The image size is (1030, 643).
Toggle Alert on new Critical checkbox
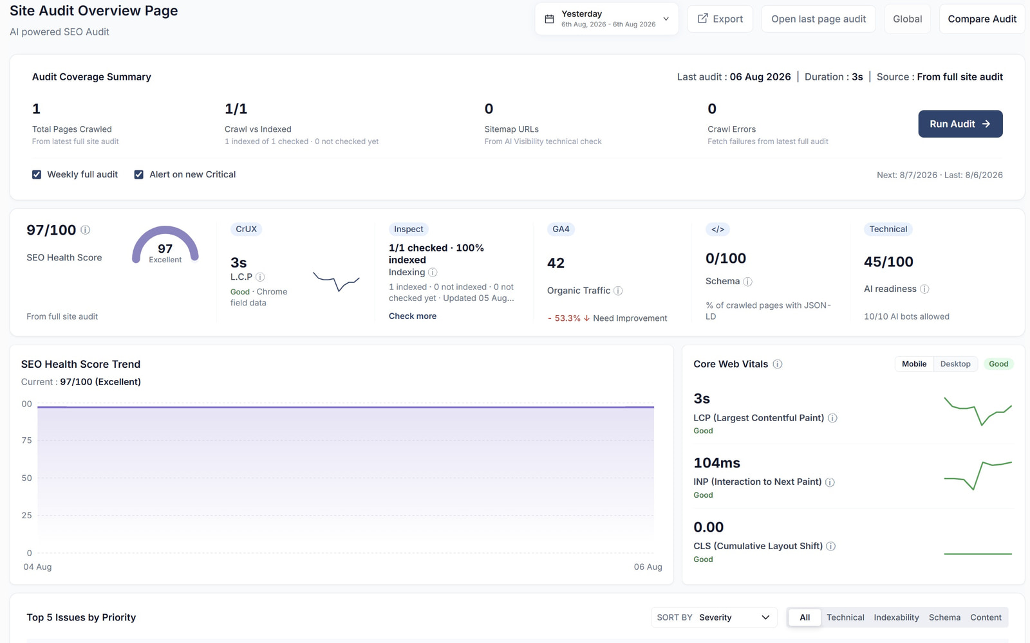point(138,175)
